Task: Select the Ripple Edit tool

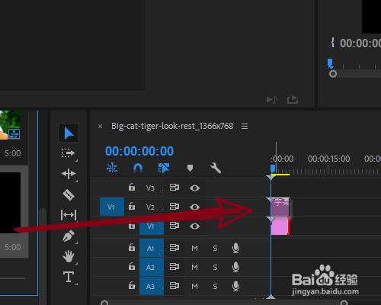Action: pyautogui.click(x=69, y=174)
